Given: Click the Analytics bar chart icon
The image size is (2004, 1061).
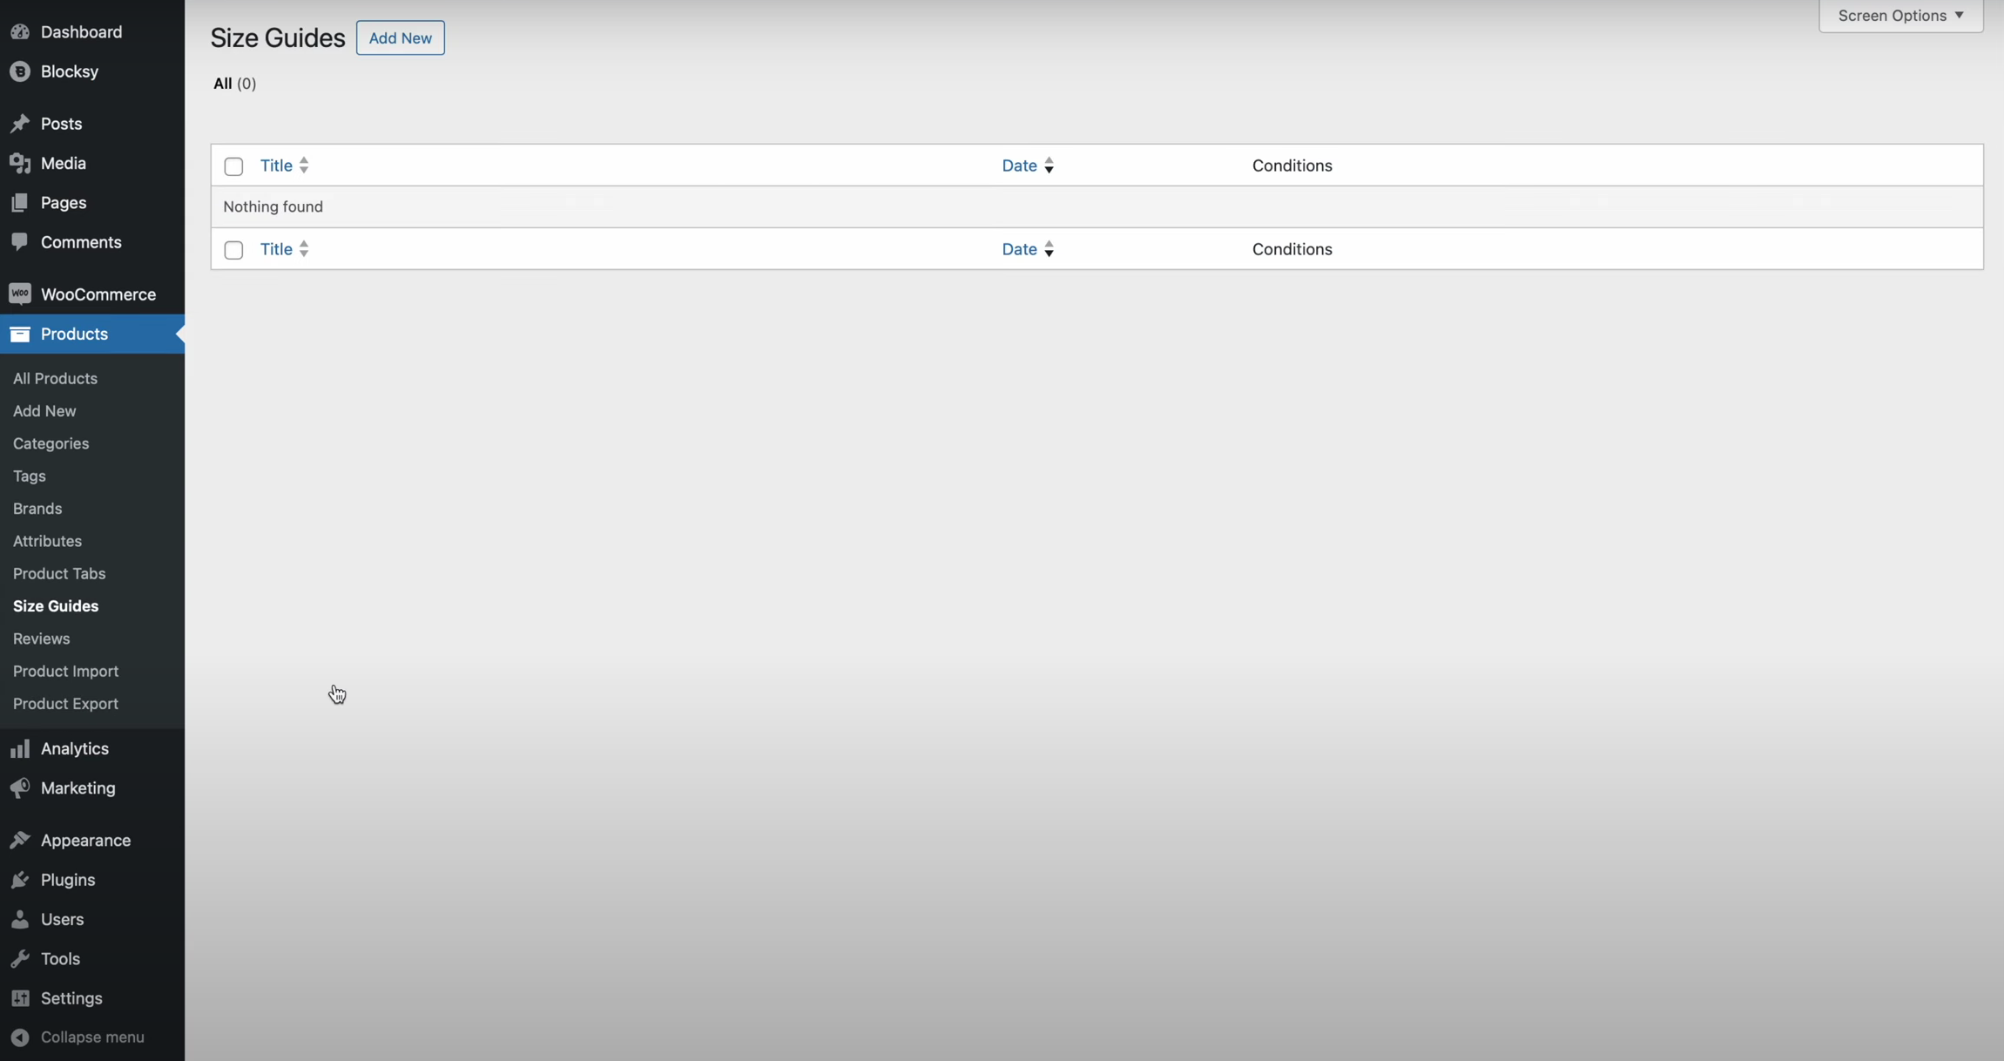Looking at the screenshot, I should pyautogui.click(x=20, y=749).
